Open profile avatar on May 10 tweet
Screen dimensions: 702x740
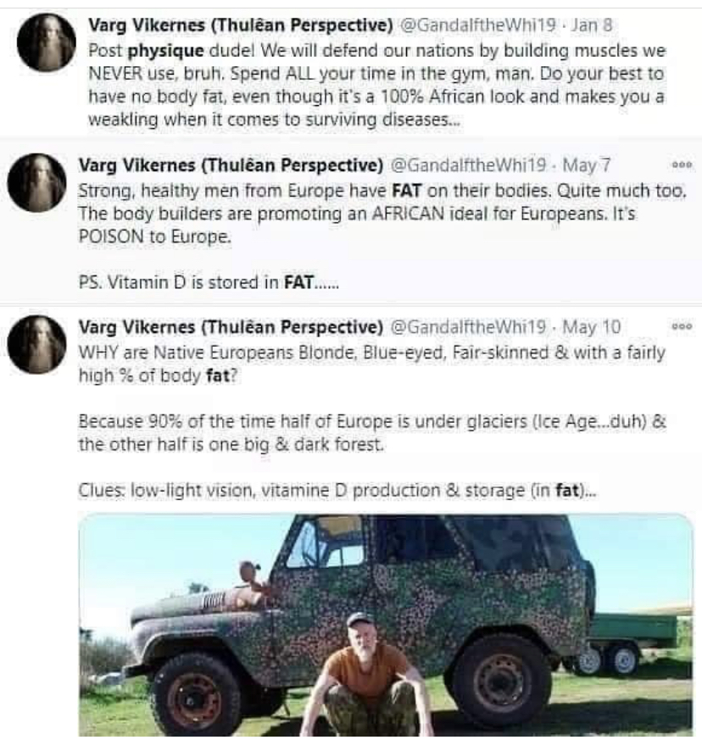point(36,345)
